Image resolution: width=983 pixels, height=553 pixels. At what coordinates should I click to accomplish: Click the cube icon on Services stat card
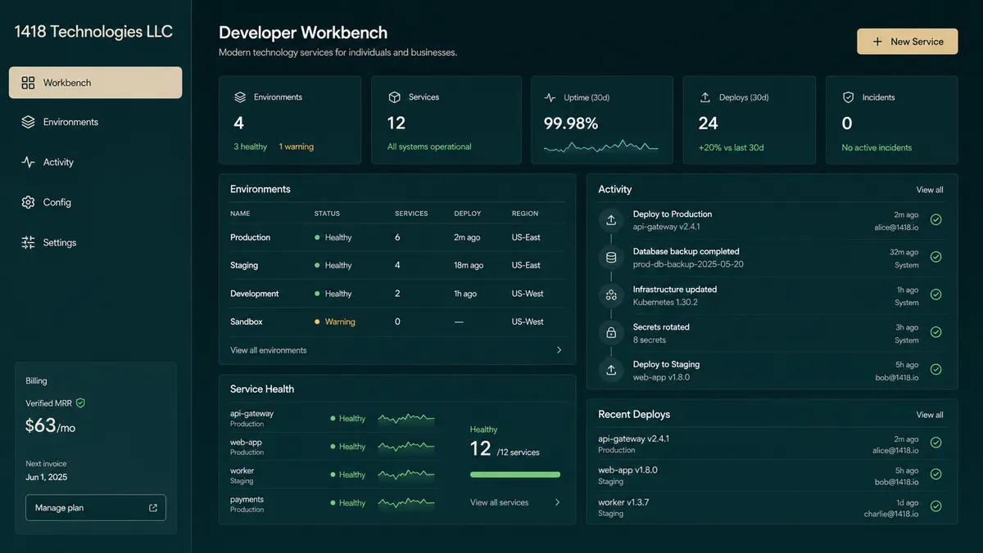[393, 97]
